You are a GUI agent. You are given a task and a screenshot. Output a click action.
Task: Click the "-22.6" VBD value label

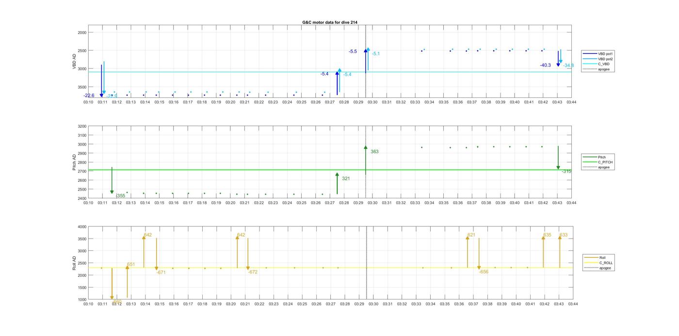(89, 96)
